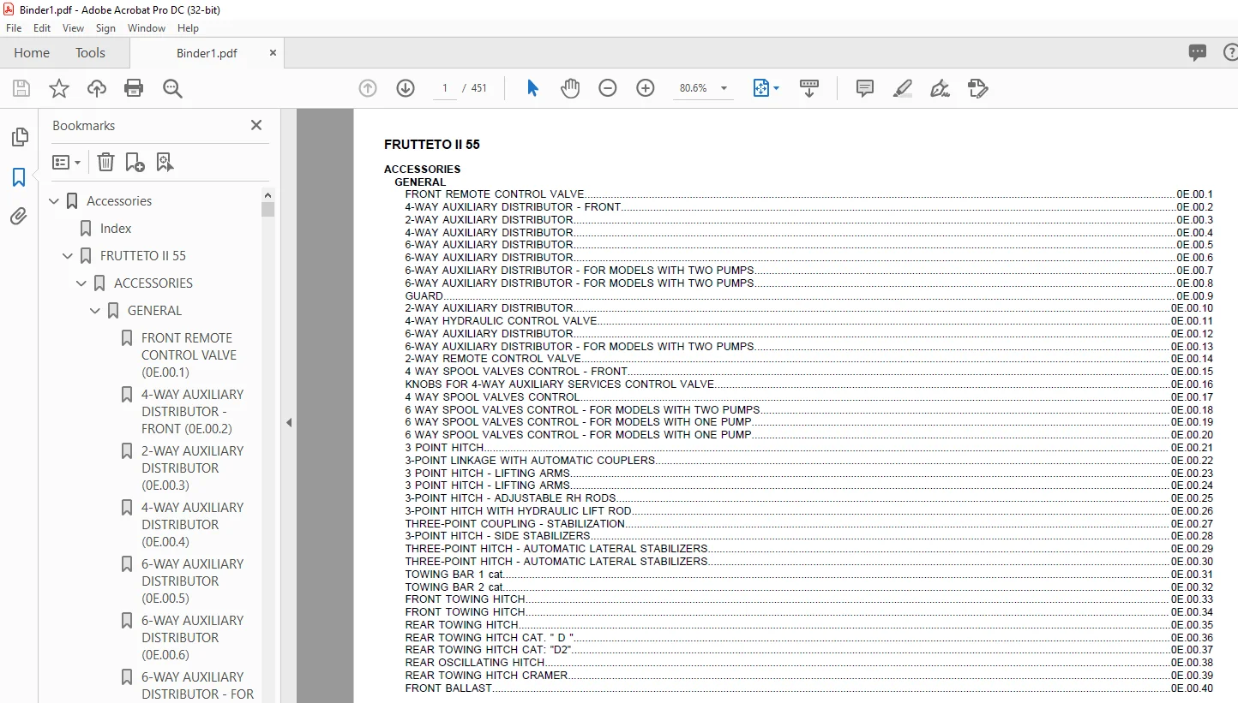This screenshot has height=703, width=1238.
Task: Open the Fill & Sign pen tool
Action: pos(941,88)
